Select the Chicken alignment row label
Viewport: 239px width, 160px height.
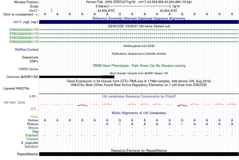click(x=32, y=139)
